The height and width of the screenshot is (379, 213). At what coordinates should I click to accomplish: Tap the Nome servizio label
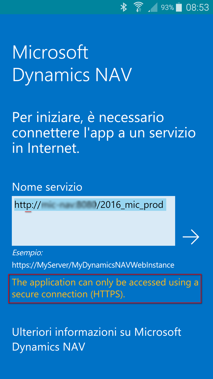point(47,187)
